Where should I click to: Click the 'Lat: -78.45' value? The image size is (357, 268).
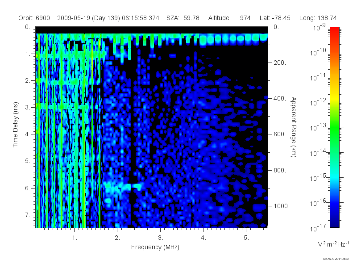(275, 18)
